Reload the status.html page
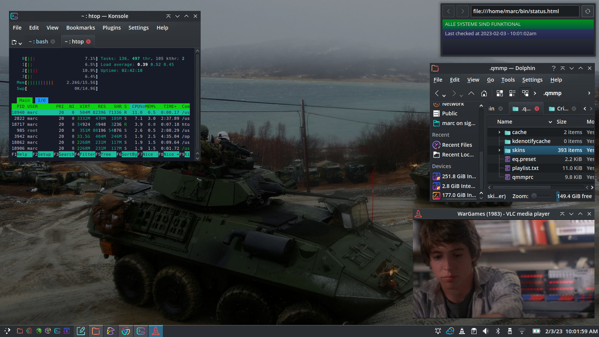Viewport: 599px width, 337px height. click(588, 11)
